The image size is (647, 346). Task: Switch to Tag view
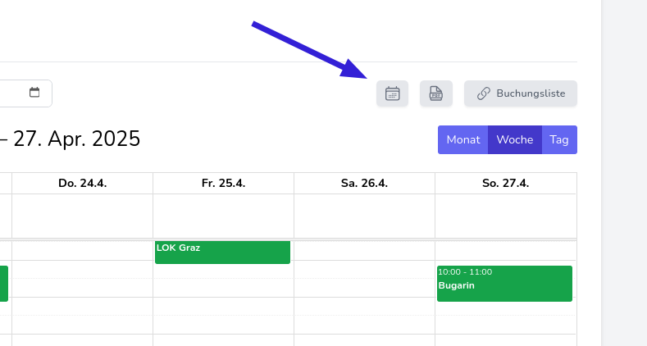click(x=559, y=139)
